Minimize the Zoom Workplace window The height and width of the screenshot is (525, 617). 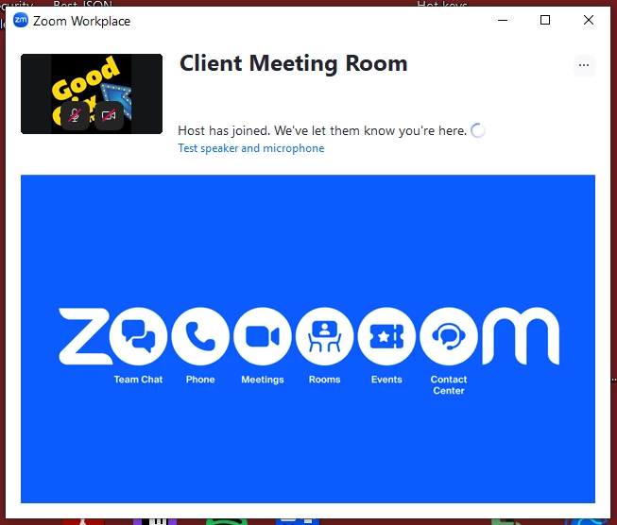[x=503, y=20]
